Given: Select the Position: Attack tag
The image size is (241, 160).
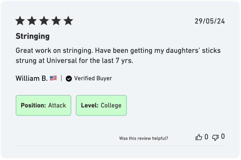Looking at the screenshot, I should click(43, 105).
